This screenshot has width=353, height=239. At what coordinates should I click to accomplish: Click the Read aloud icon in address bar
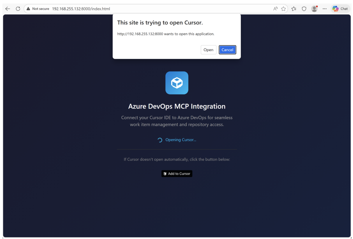tap(275, 9)
